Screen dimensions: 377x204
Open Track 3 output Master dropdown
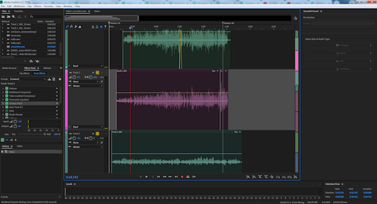tap(88, 147)
